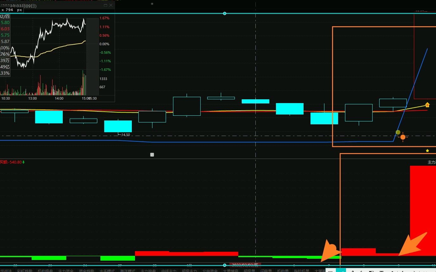Viewport: 436px width, 272px height.
Task: Open the 主力资金 indicator tab
Action: click(x=66, y=270)
